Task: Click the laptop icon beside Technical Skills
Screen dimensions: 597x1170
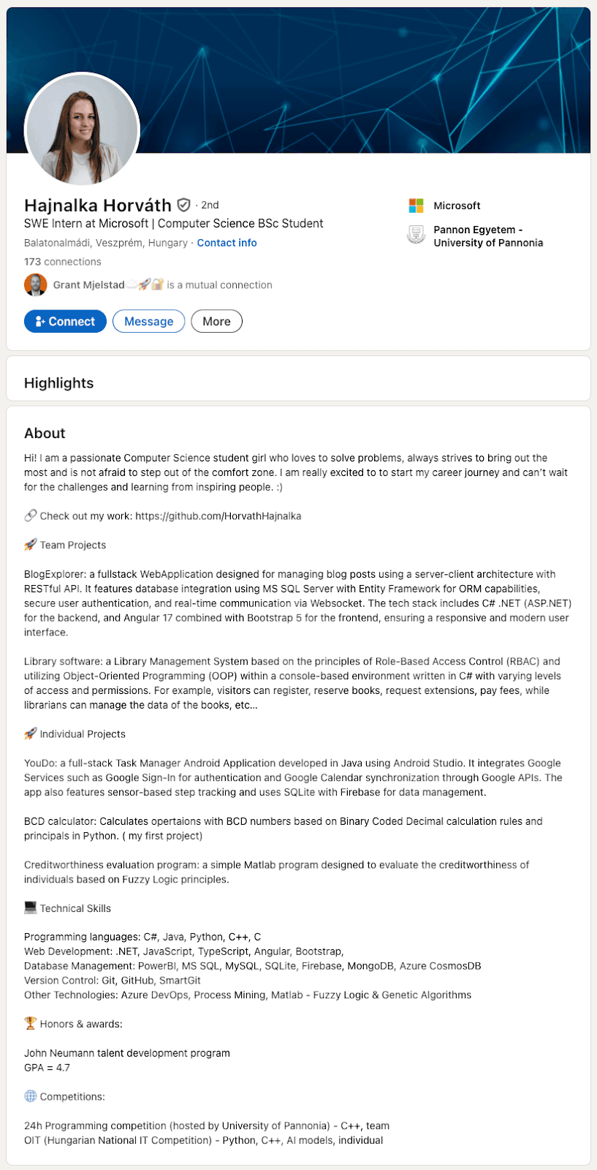Action: 31,907
